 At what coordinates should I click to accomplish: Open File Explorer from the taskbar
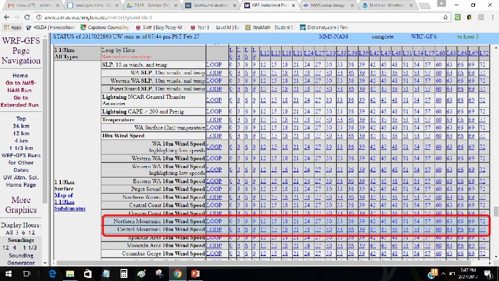(x=70, y=274)
